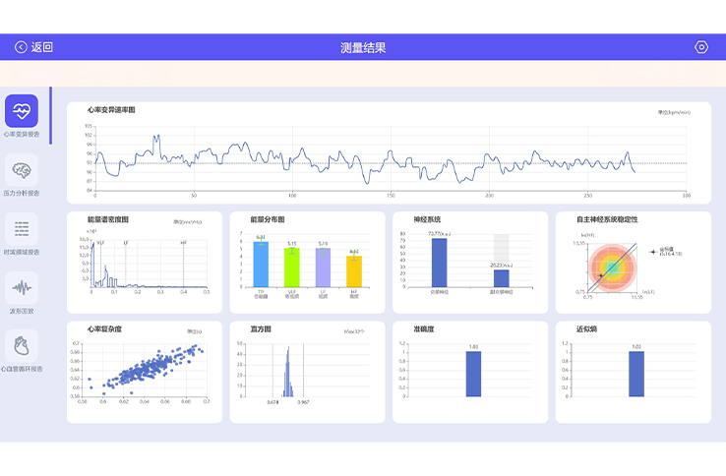Select the 波形回放 waveform icon

[x=22, y=287]
